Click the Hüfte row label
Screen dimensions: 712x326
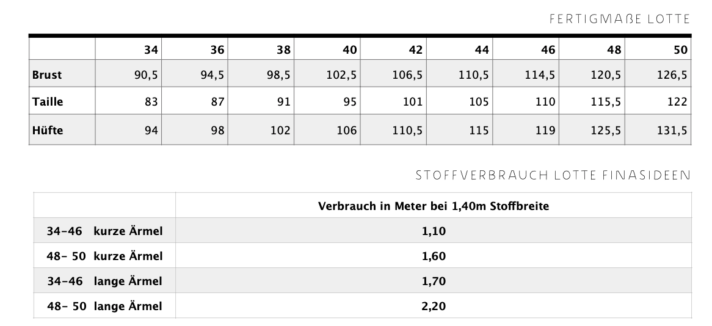(x=47, y=130)
